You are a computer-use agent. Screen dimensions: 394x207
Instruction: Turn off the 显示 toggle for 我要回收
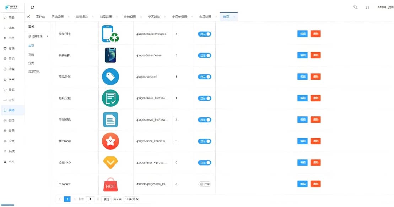(204, 34)
